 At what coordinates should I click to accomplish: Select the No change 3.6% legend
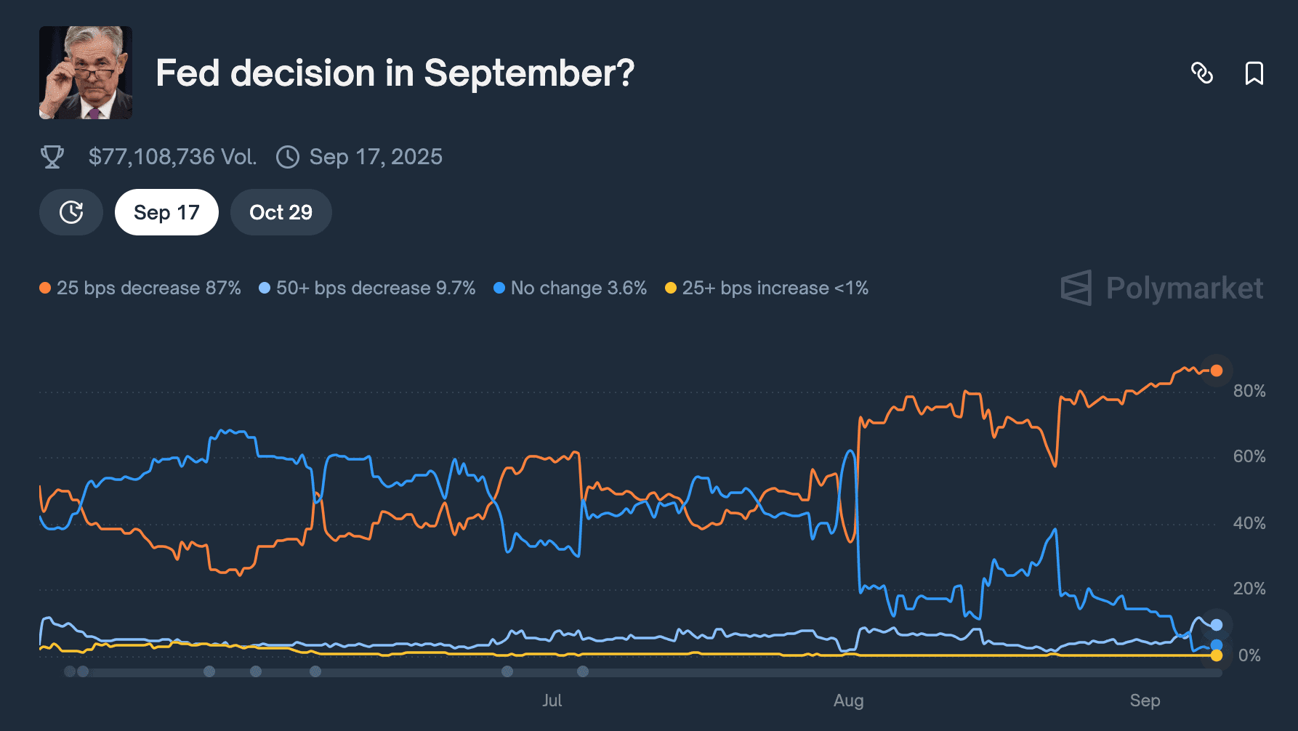[x=571, y=288]
